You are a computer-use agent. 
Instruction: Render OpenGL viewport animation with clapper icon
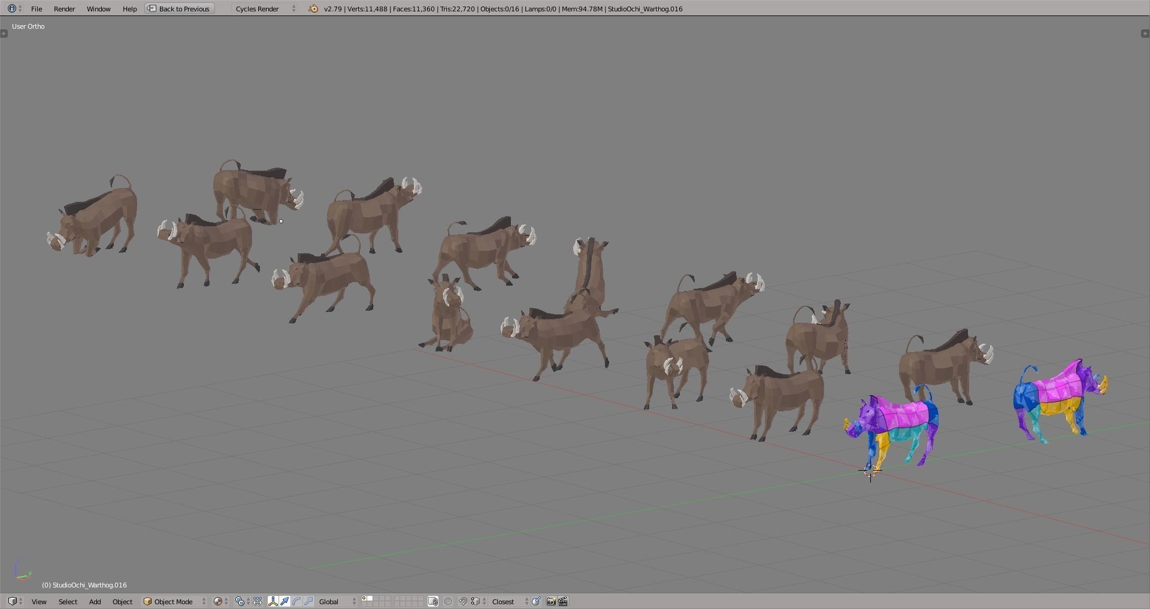[x=563, y=602]
